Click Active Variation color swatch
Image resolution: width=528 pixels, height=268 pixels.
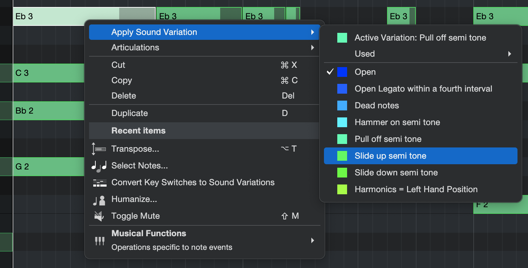point(342,38)
